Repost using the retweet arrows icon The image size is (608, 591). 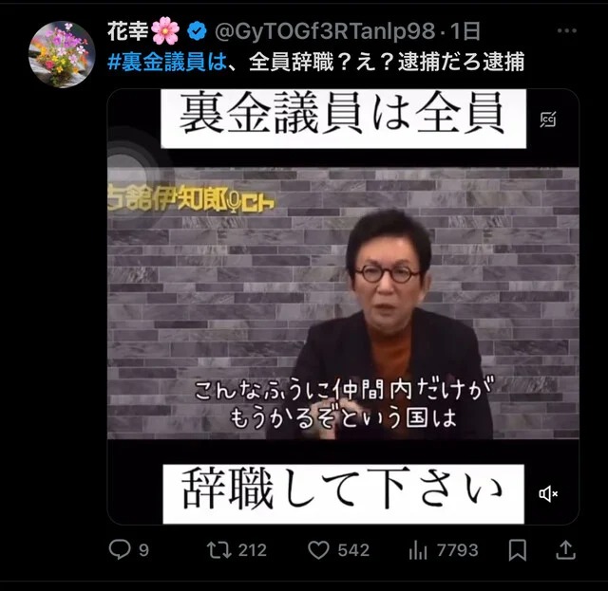pyautogui.click(x=219, y=550)
